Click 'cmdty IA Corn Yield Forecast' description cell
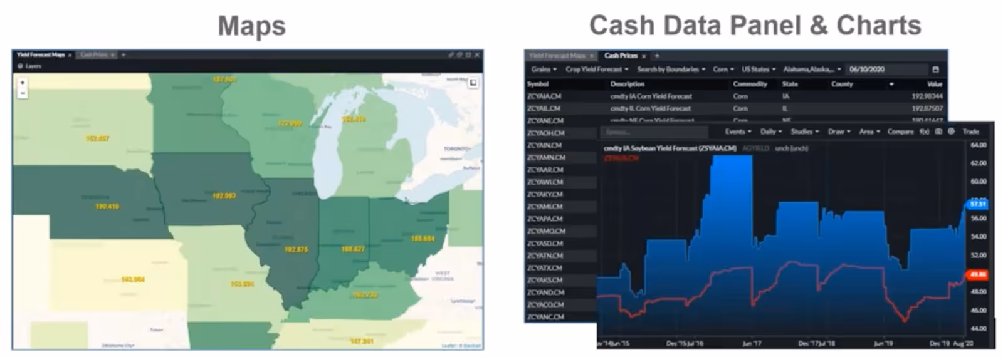Screen dimensions: 1003x357 (x=651, y=96)
